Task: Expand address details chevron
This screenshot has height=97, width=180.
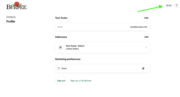Action: pyautogui.click(x=146, y=47)
